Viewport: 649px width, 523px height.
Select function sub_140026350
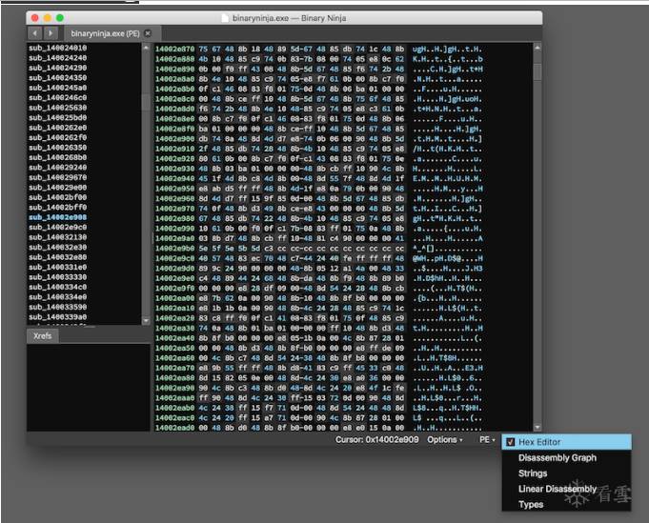[x=57, y=148]
